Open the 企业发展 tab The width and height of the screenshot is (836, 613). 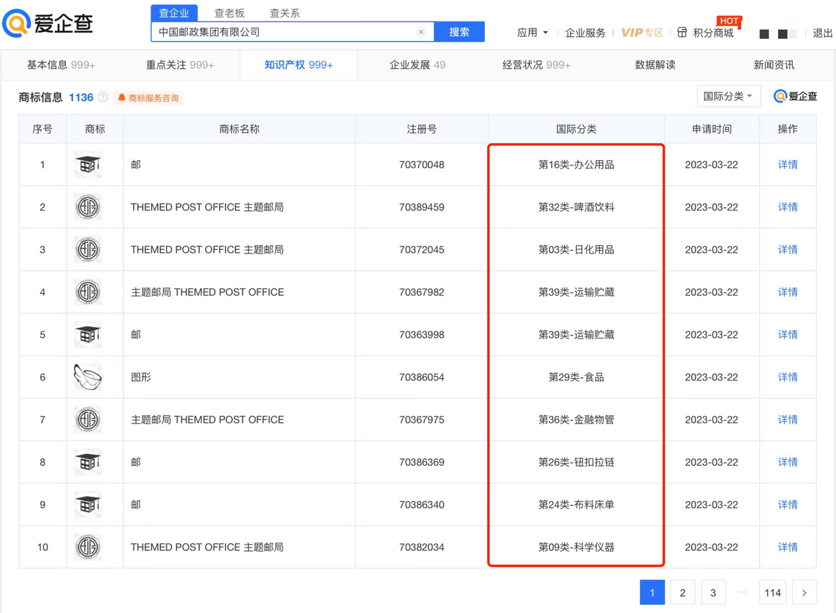tap(417, 65)
